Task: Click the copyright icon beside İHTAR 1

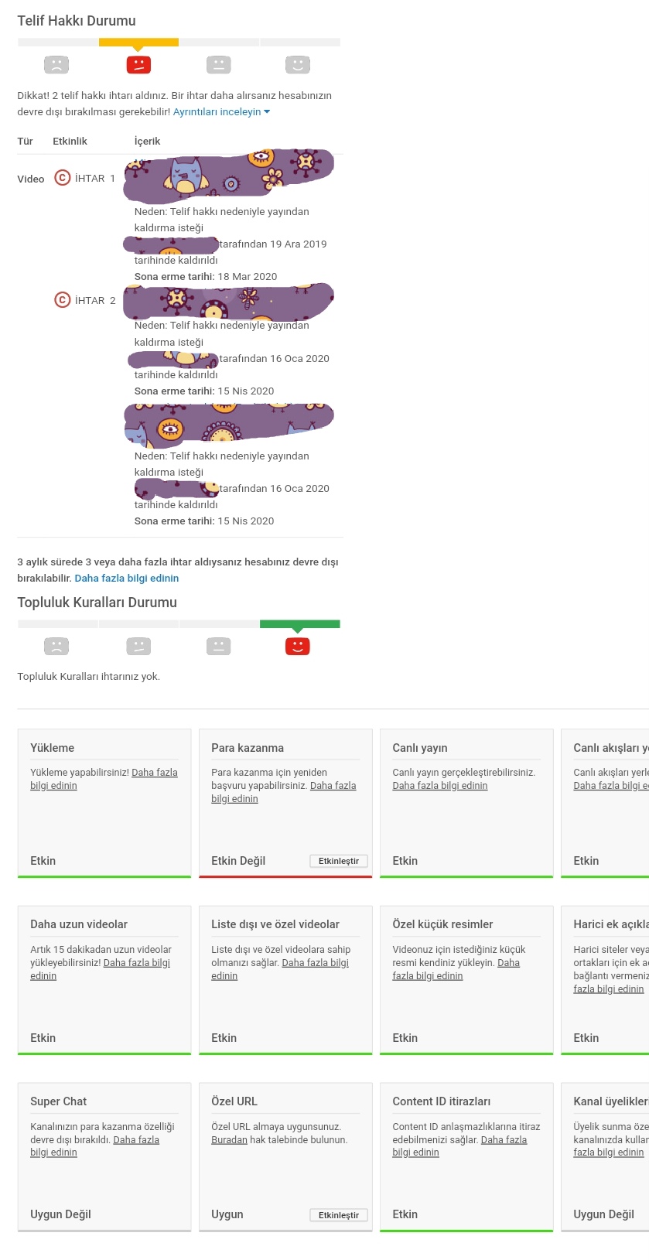Action: (x=62, y=178)
